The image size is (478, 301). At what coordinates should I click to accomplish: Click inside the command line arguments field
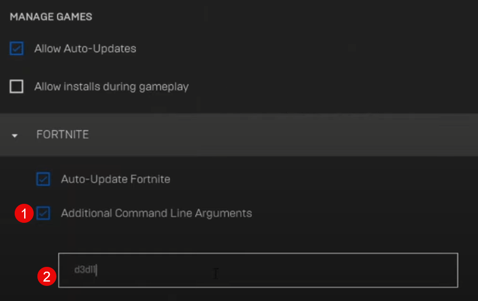point(258,270)
